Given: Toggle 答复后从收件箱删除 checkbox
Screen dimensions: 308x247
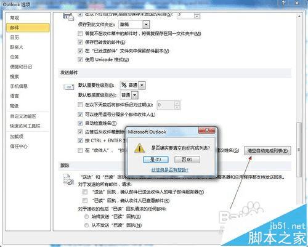Looking at the screenshot, I should tap(80, 132).
